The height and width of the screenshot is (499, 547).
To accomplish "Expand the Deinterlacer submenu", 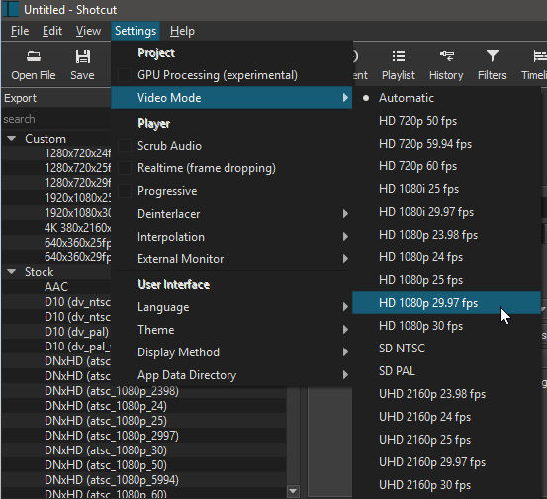I will [x=231, y=214].
